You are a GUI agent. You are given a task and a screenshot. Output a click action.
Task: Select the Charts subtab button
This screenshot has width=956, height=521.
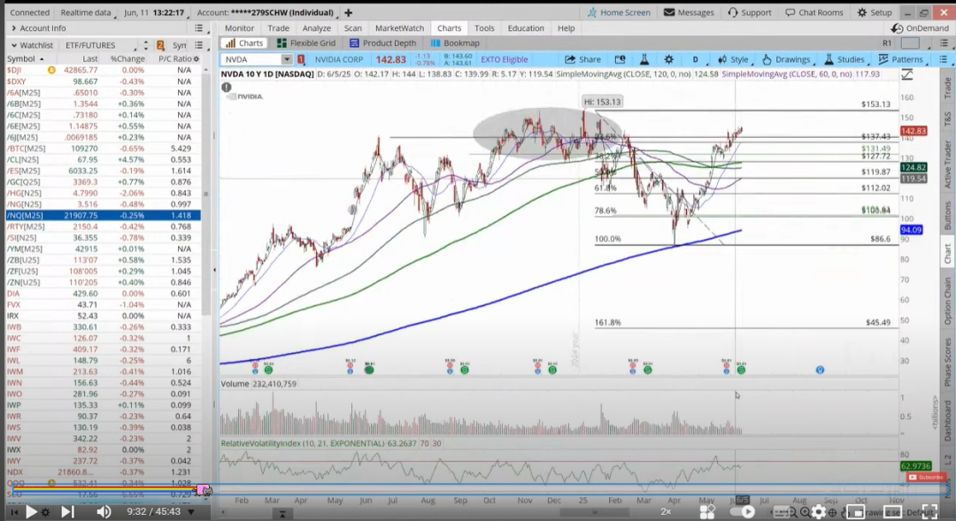(x=244, y=43)
